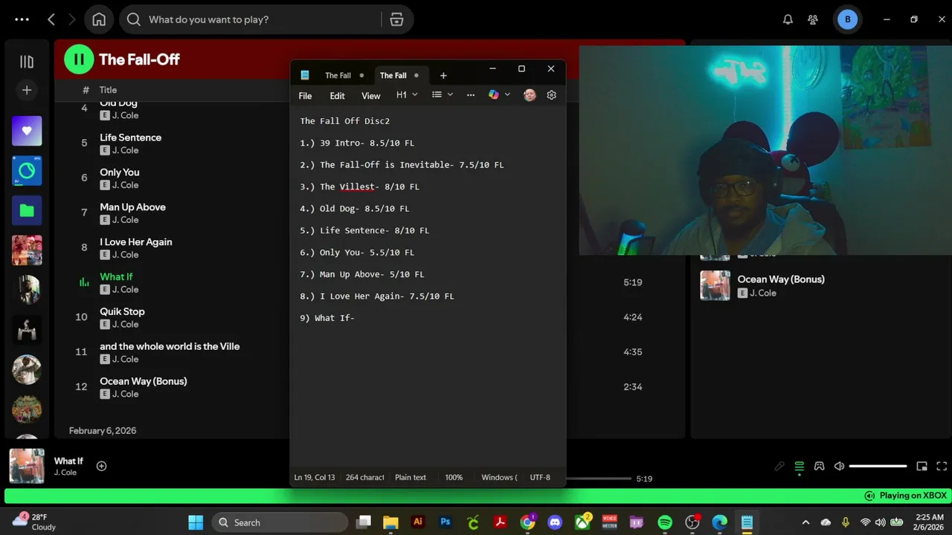Select track Ocean Way (Bonus) in tracklist
Viewport: 952px width, 535px height.
point(144,381)
